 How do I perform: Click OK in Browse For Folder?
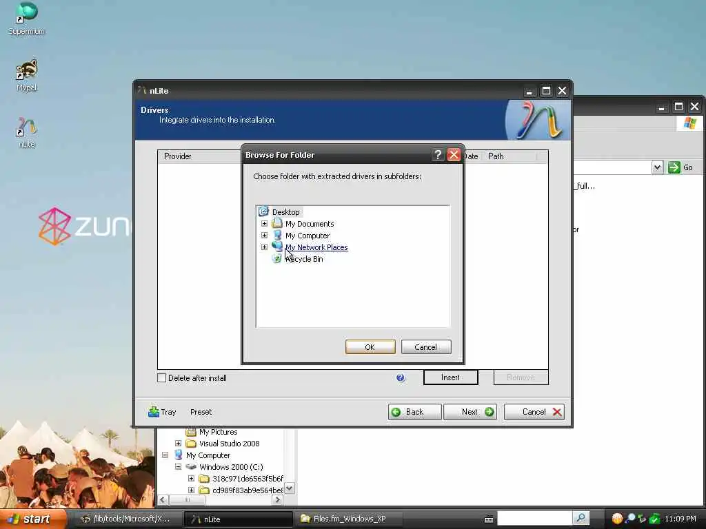[x=370, y=347]
